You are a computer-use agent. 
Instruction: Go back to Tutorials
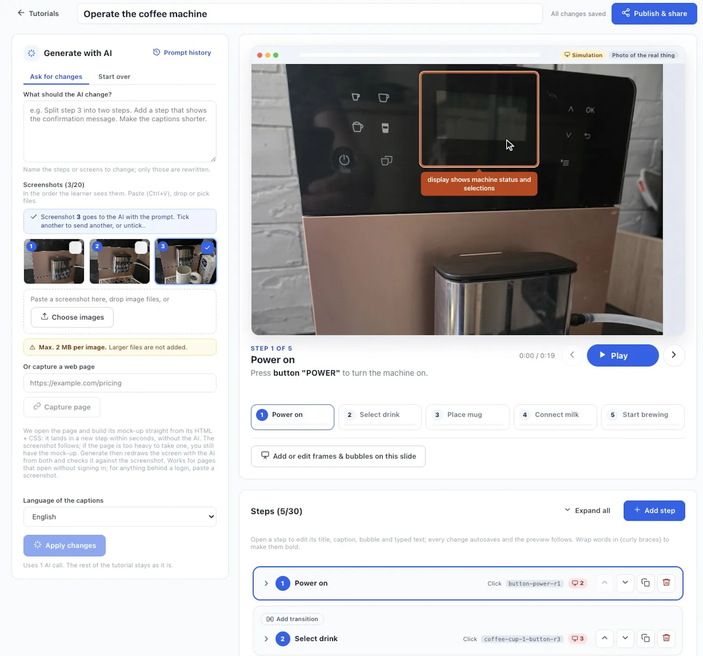click(38, 13)
